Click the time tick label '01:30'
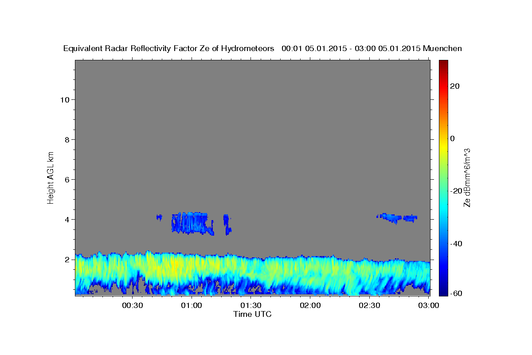 pyautogui.click(x=251, y=305)
